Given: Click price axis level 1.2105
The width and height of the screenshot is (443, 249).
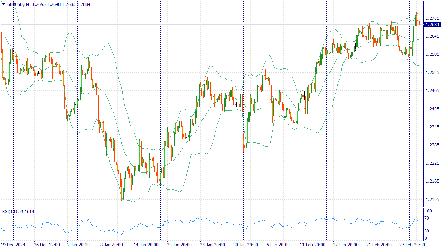Looking at the screenshot, I should (x=432, y=200).
